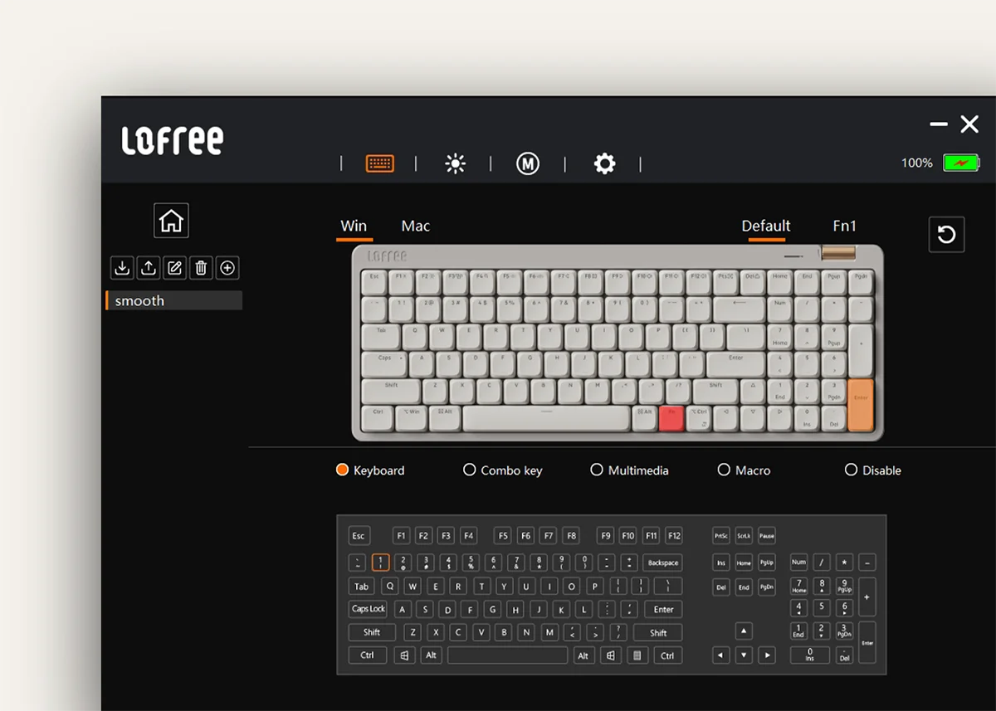Click the export profile upload icon
Image resolution: width=996 pixels, height=711 pixels.
click(149, 268)
